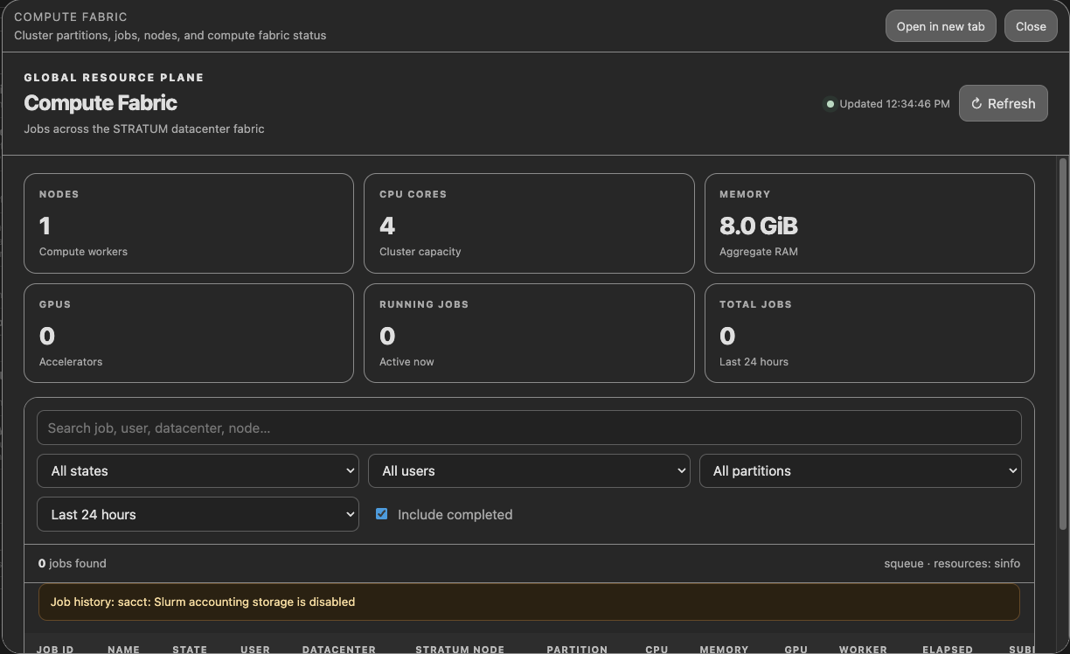Click the STRATUM NODE column header
This screenshot has height=654, width=1070.
click(460, 650)
